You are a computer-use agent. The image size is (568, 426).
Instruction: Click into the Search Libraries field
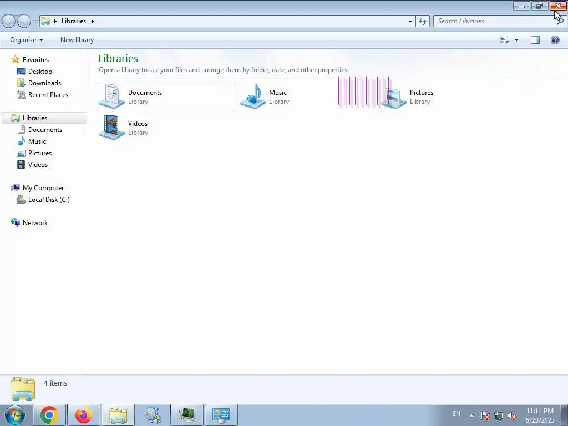[x=495, y=21]
